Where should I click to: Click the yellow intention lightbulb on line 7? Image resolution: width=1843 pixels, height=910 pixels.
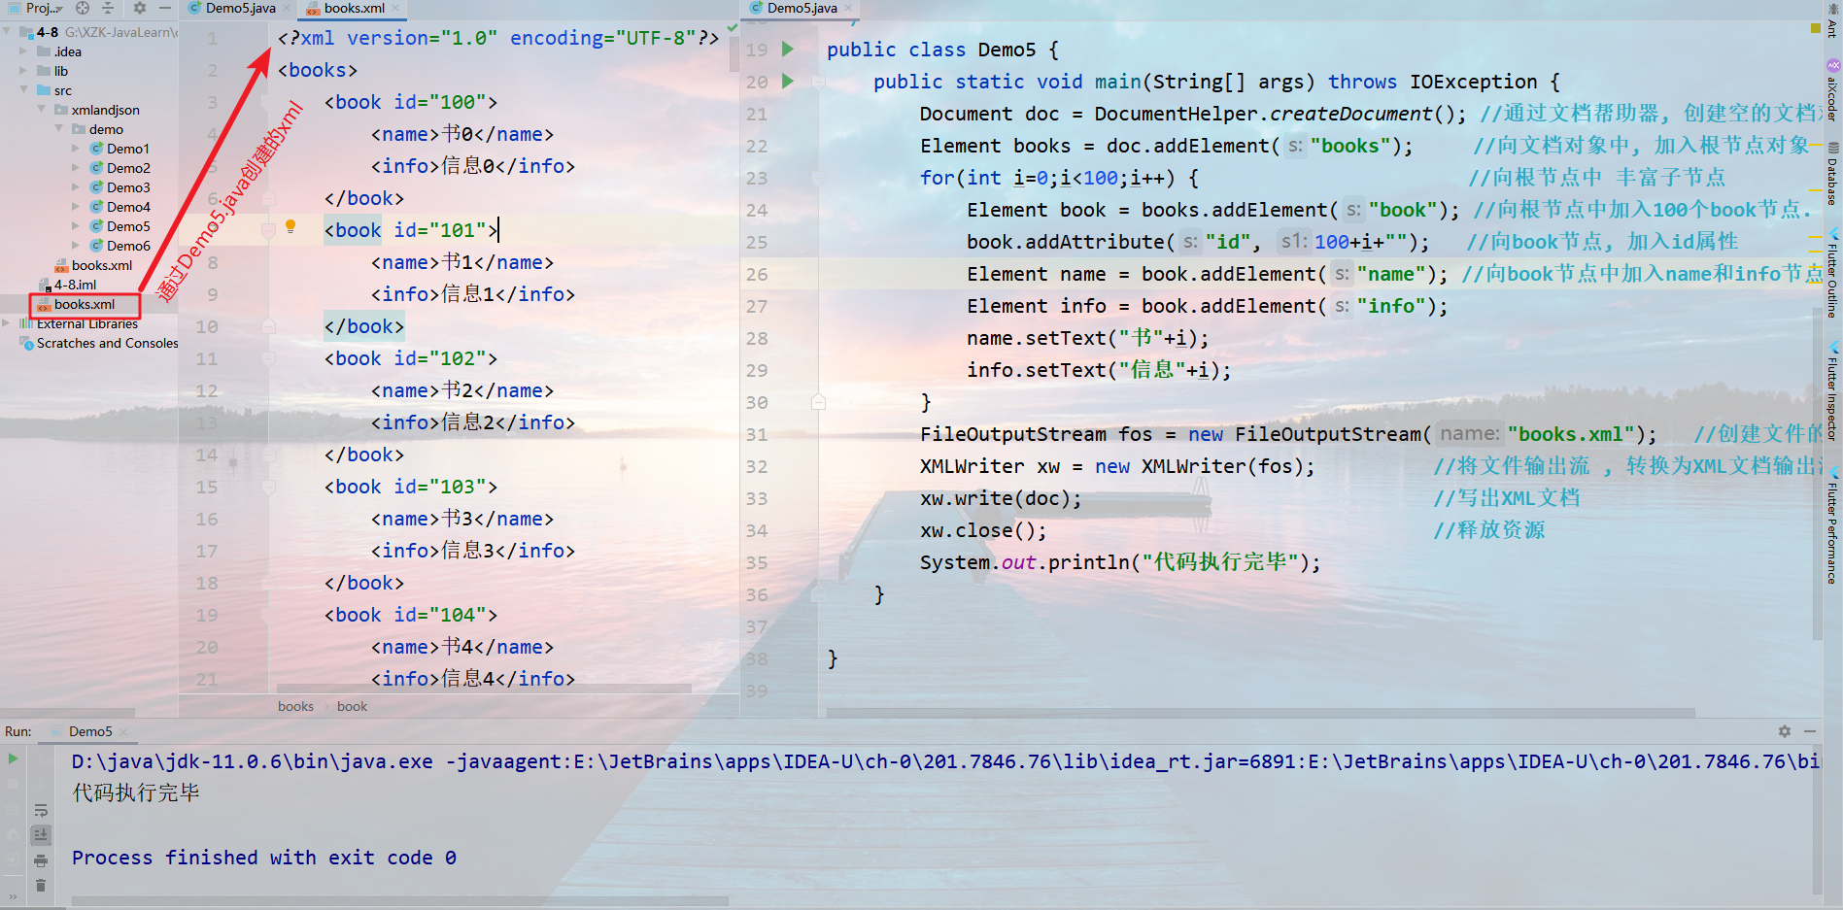290,227
